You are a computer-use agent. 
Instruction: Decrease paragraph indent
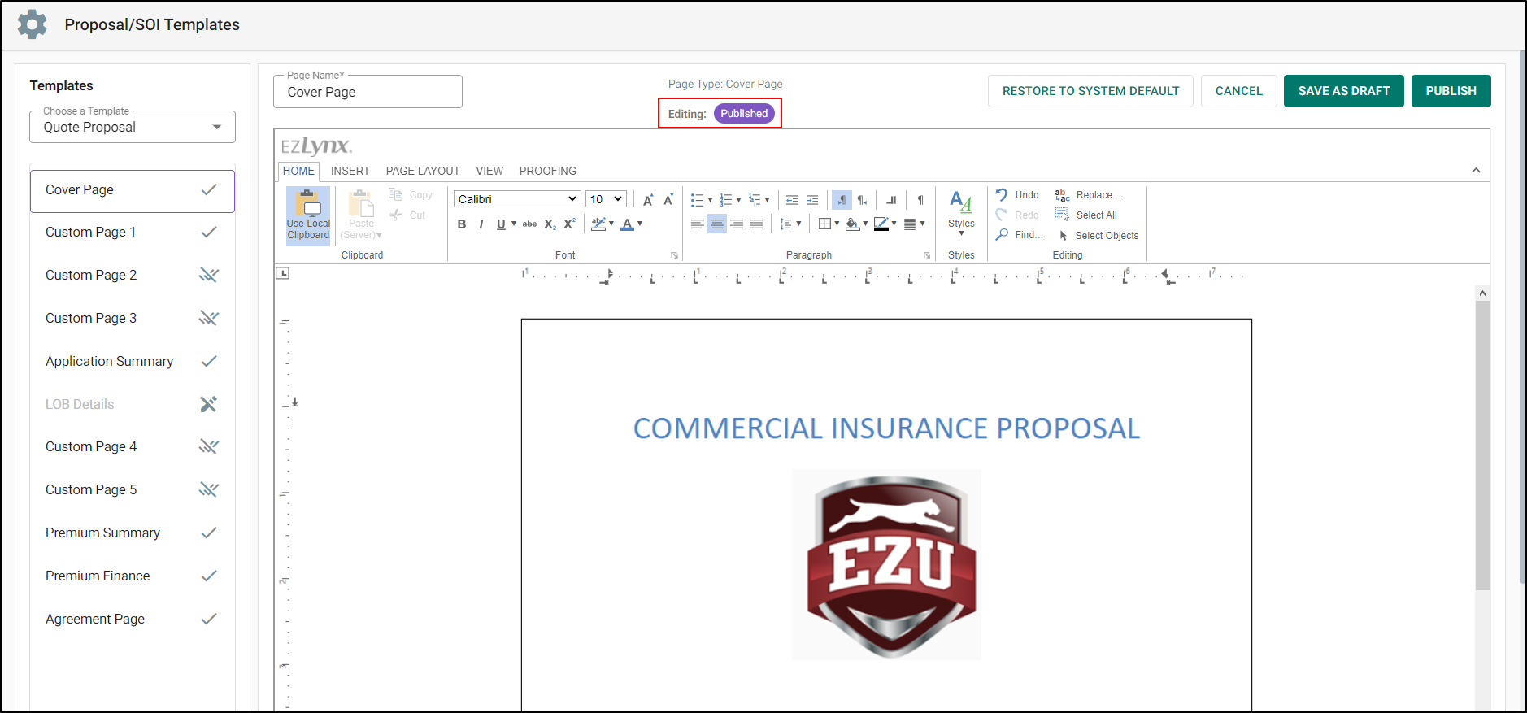pos(792,200)
